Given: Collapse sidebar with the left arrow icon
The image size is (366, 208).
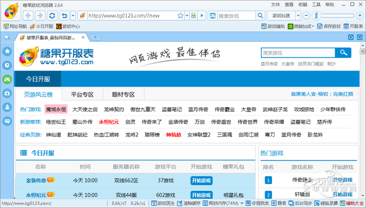Looking at the screenshot, I should (7, 37).
